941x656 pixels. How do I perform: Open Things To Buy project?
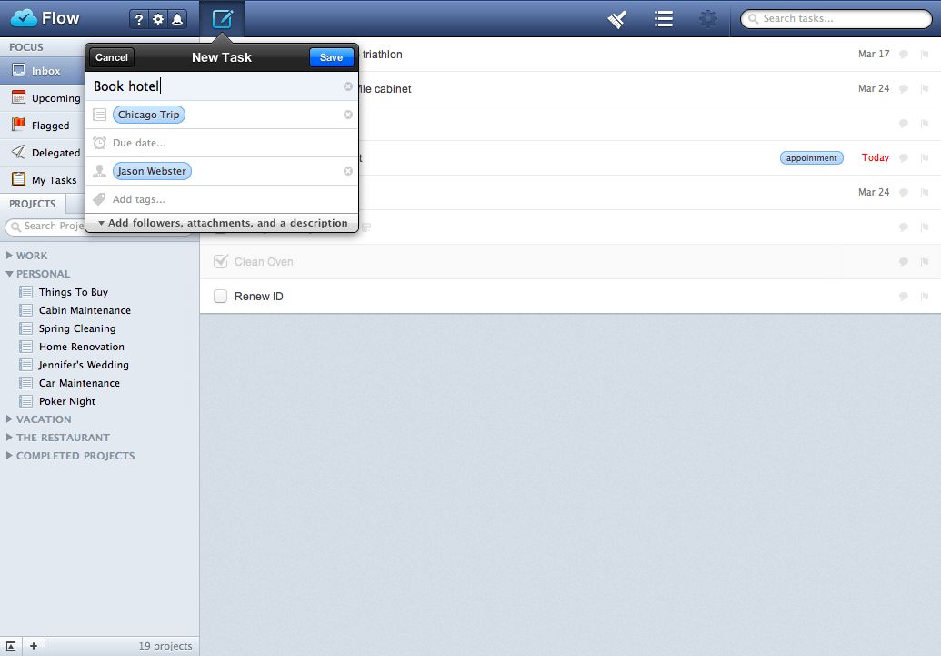click(74, 292)
